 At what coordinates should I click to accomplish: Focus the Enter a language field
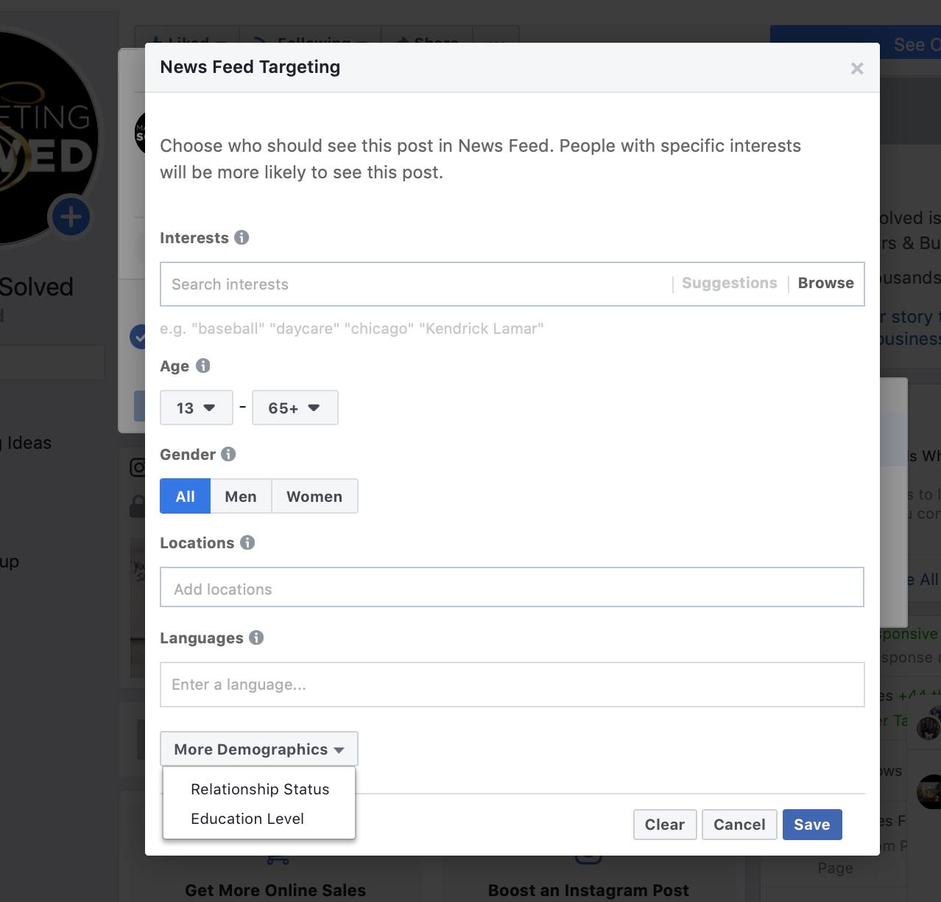[512, 685]
